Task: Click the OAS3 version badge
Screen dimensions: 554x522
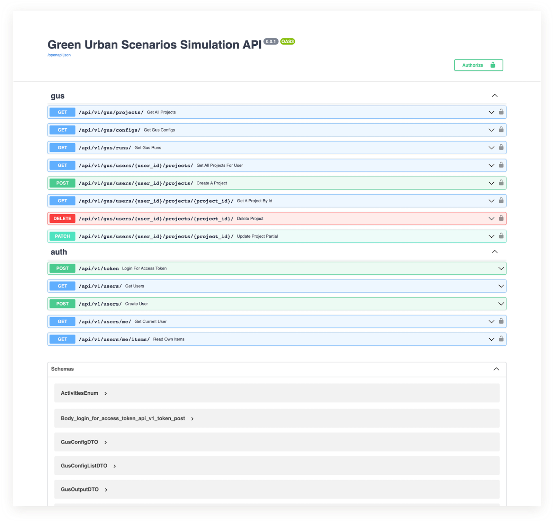Action: 287,42
